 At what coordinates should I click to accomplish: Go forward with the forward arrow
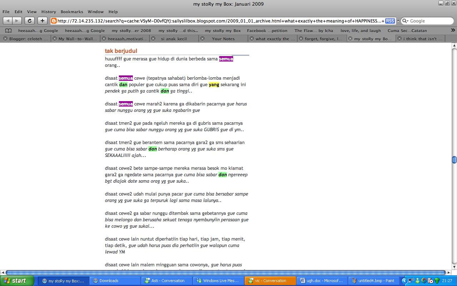(17, 21)
